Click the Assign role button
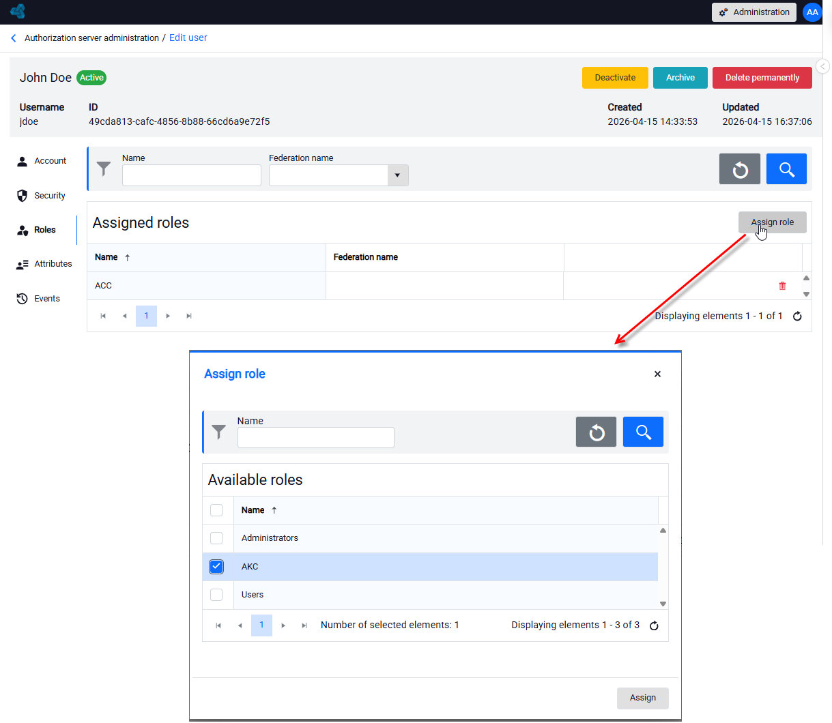Screen dimensions: 832x723 pyautogui.click(x=773, y=222)
